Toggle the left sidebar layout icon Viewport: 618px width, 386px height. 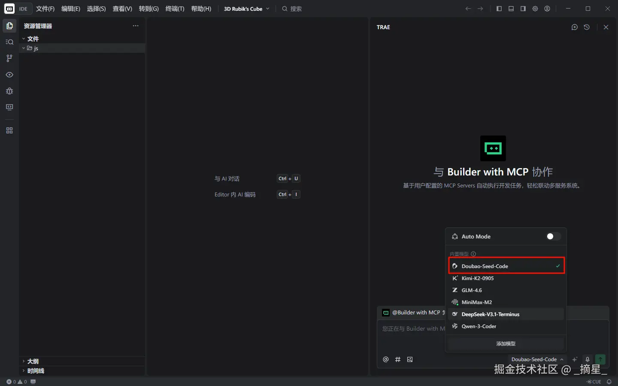pos(499,9)
